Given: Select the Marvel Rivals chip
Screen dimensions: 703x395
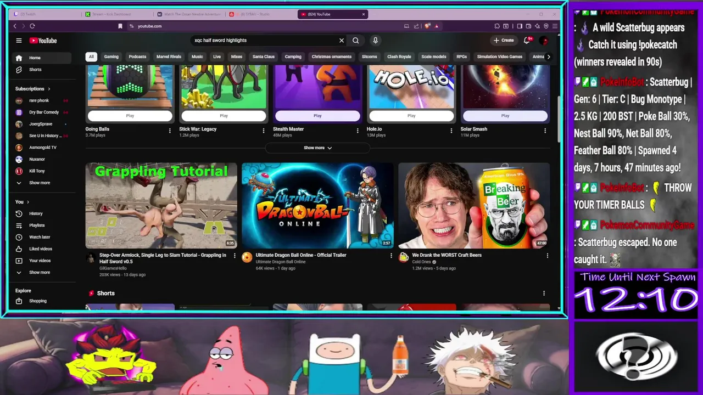Looking at the screenshot, I should click(169, 57).
